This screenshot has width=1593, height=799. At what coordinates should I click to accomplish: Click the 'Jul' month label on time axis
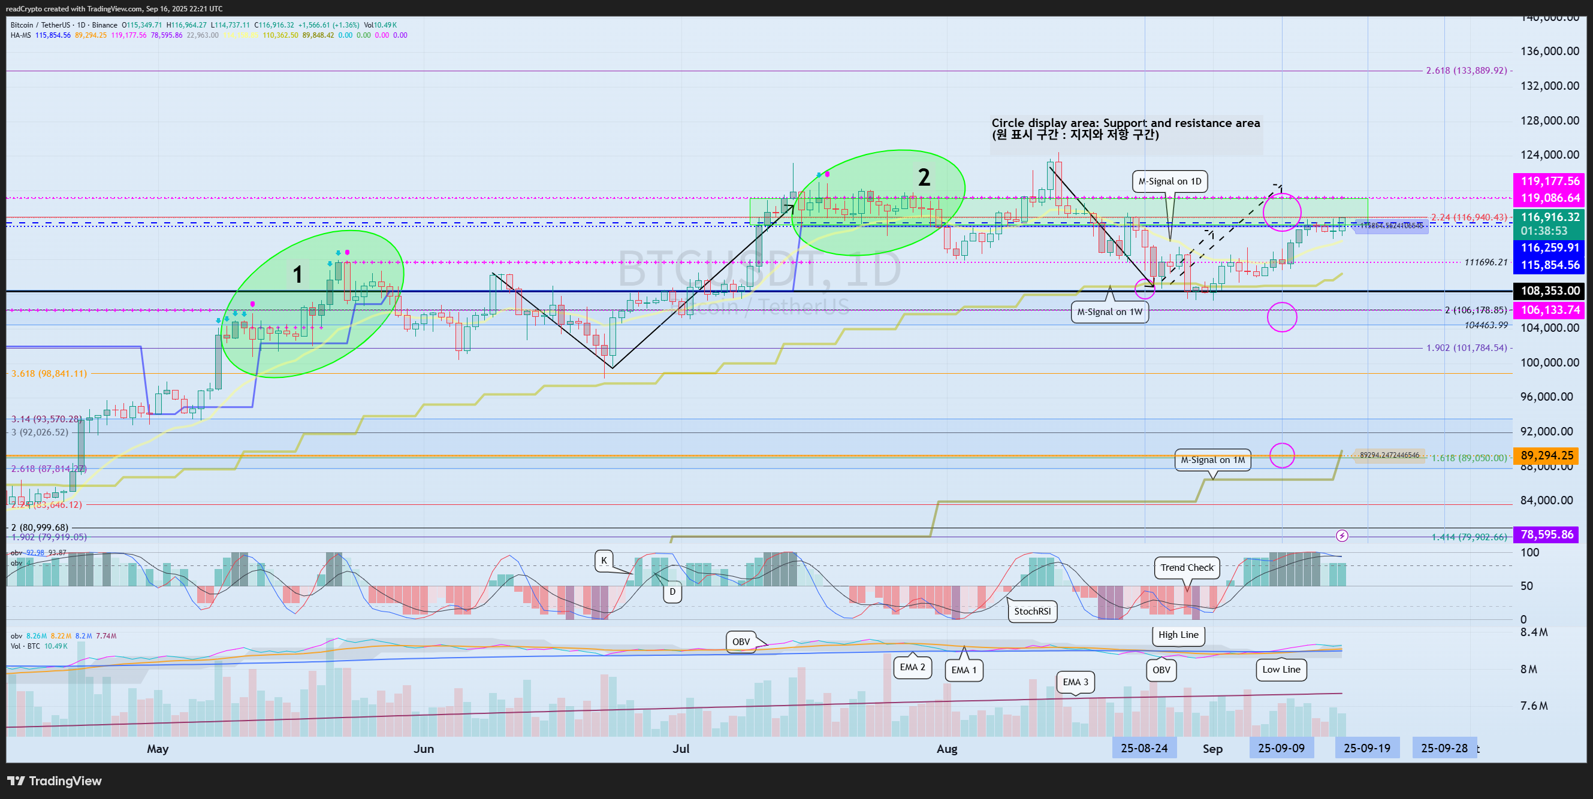coord(681,748)
